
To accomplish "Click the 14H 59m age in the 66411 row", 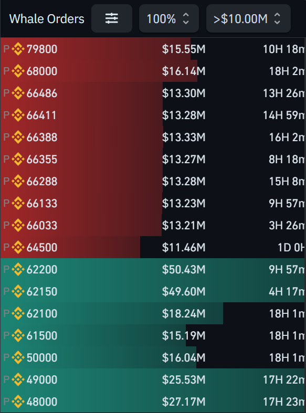I will point(284,115).
